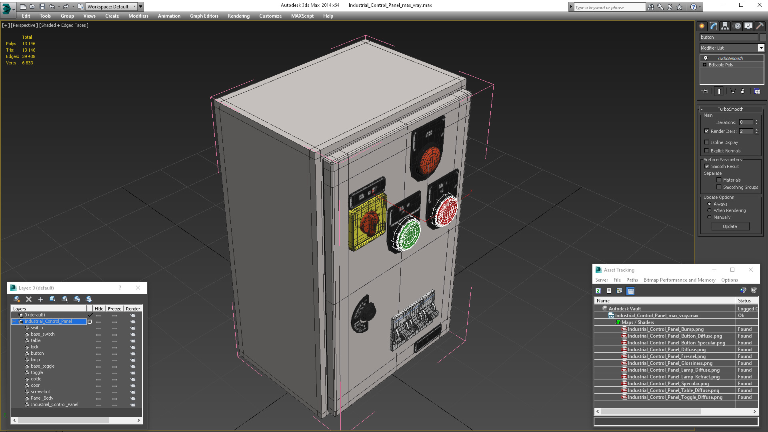Screen dimensions: 768x432
Task: Switch to the Hierarchy panel tab
Action: [x=725, y=26]
